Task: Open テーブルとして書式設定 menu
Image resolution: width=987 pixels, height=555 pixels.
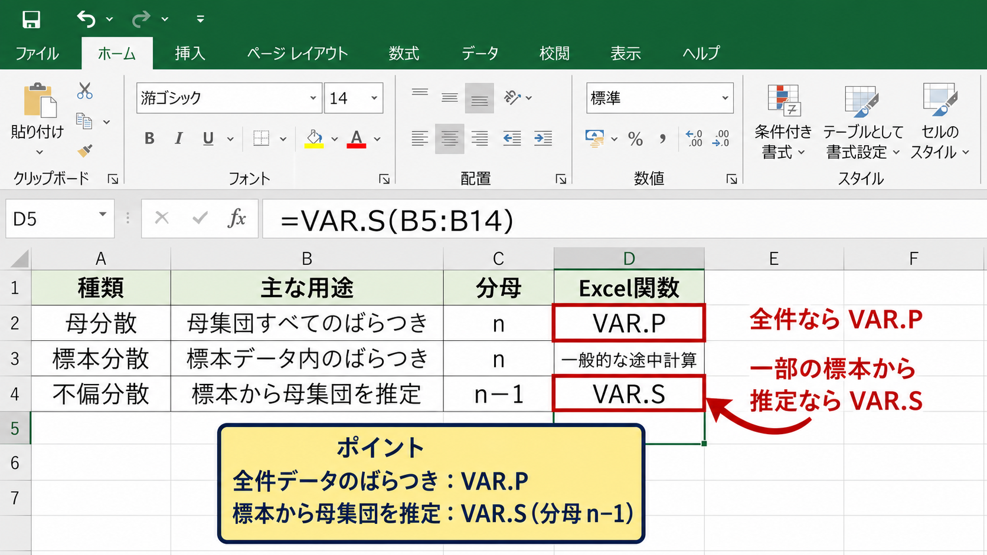Action: click(862, 122)
